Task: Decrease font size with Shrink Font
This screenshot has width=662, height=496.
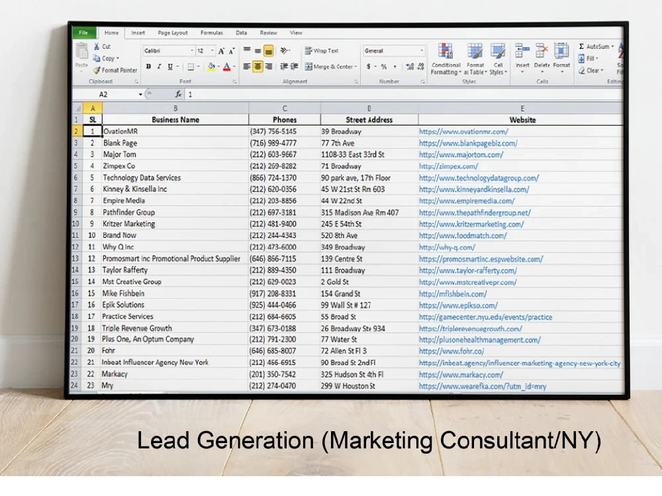Action: pyautogui.click(x=232, y=51)
